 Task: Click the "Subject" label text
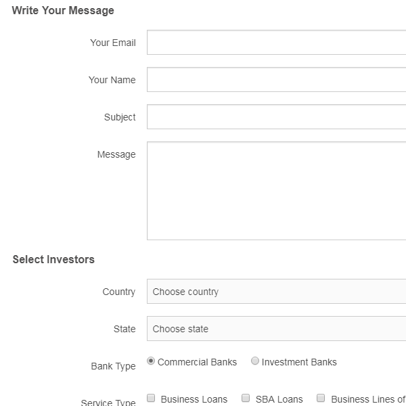click(120, 117)
